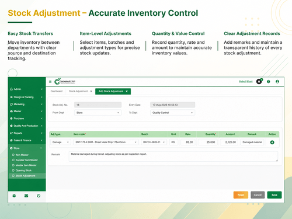
Task: Click the Sales & Finance icon in the sidebar
Action: click(11, 140)
